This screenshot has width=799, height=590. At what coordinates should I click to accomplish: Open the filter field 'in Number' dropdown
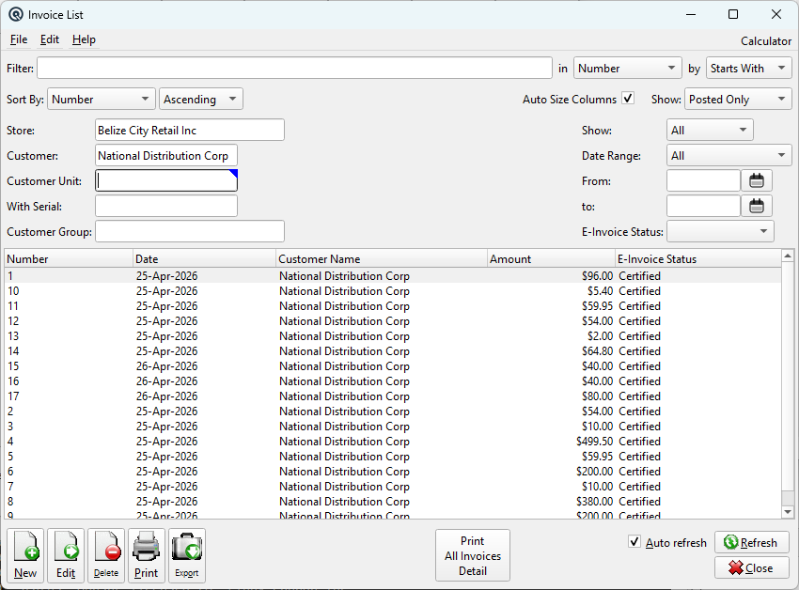pyautogui.click(x=628, y=69)
